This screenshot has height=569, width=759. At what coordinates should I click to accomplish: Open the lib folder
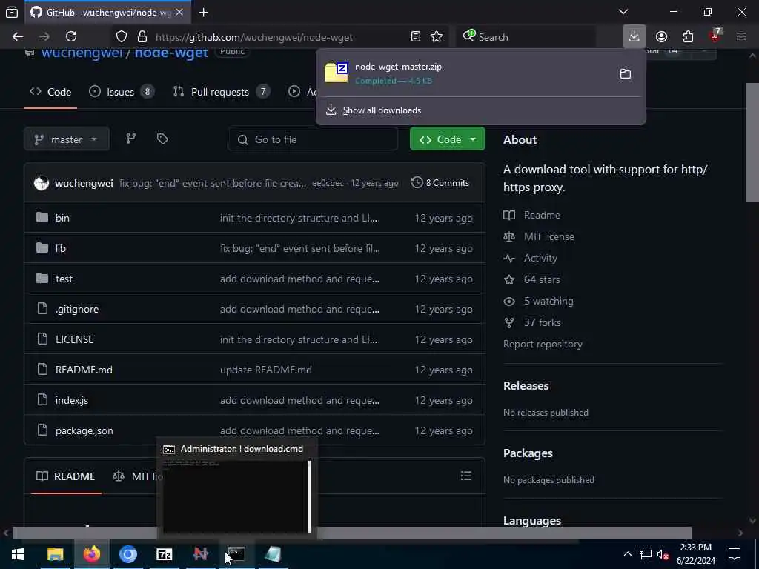pos(61,249)
